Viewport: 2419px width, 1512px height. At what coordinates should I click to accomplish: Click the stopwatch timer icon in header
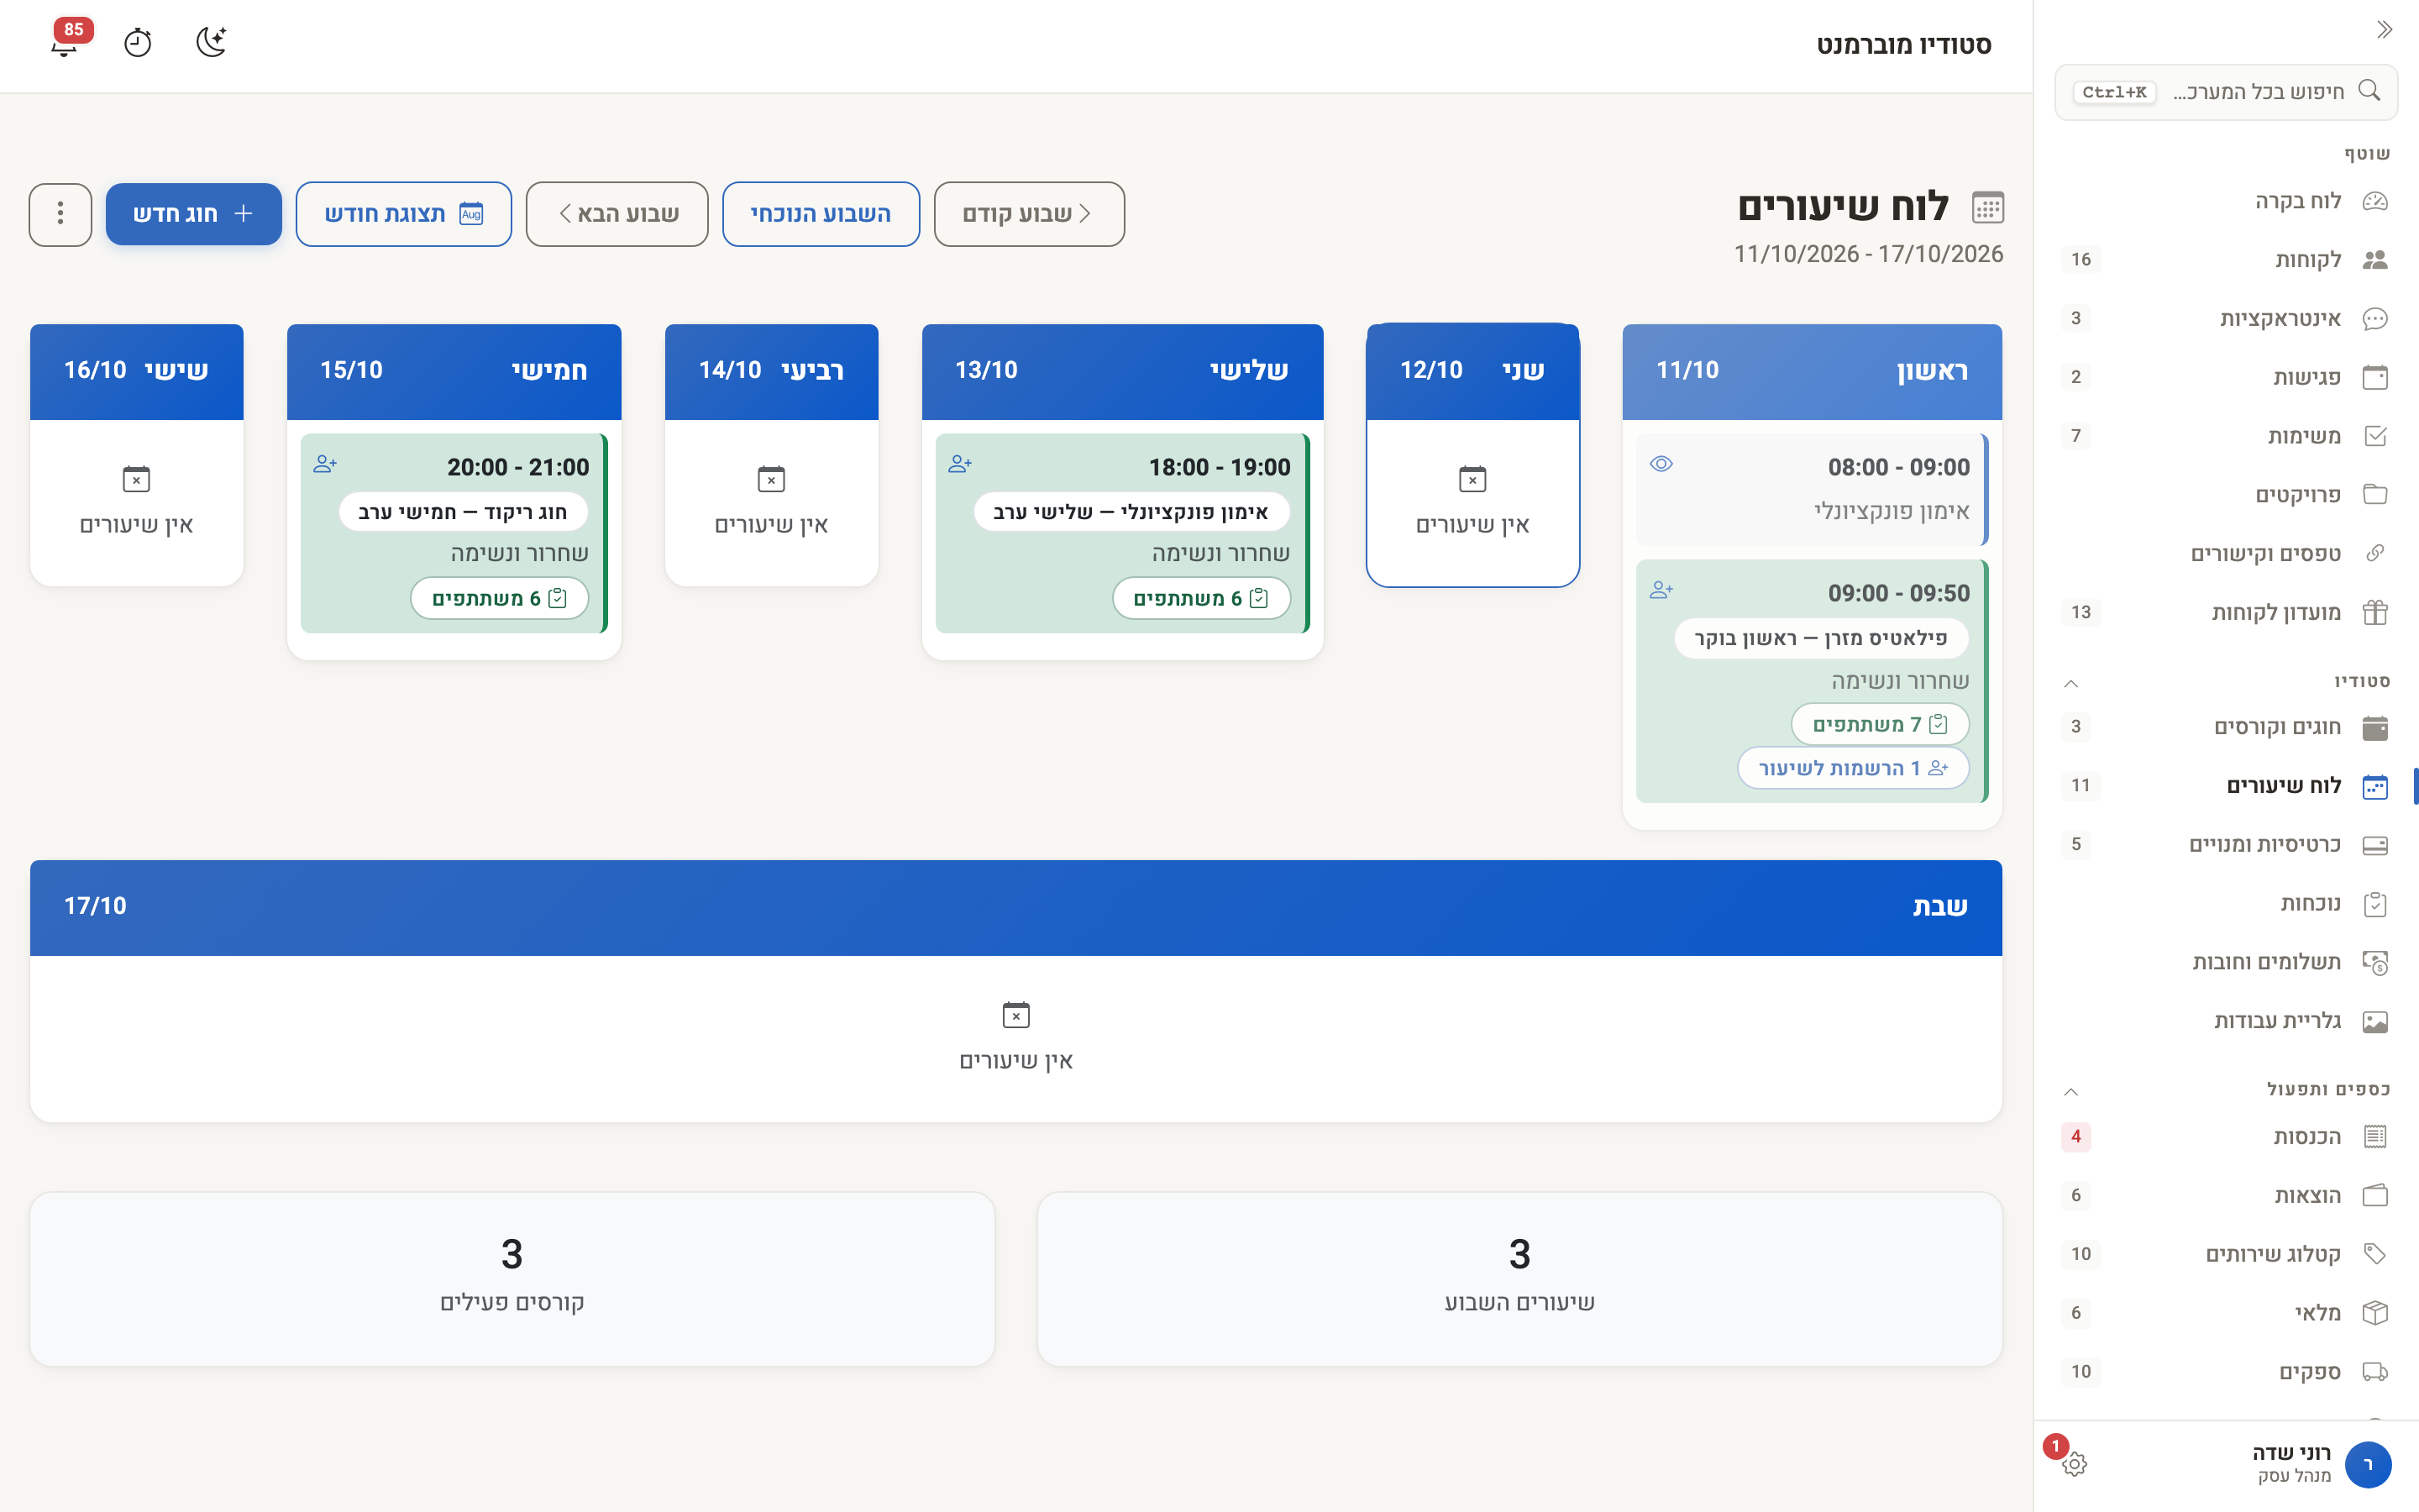point(137,42)
